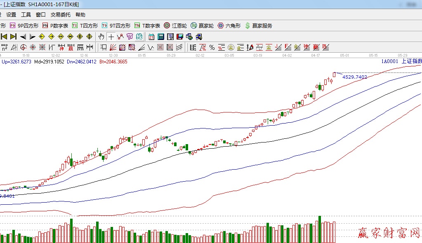
Task: Open the 帮助 menu
Action: tap(80, 14)
